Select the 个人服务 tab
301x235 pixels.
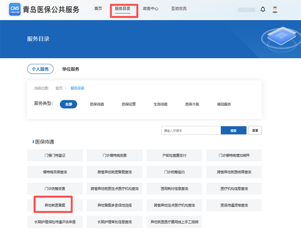(40, 69)
